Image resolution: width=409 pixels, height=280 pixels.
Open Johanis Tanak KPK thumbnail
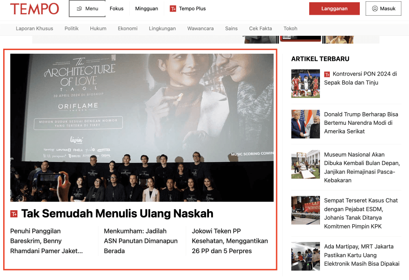click(306, 210)
